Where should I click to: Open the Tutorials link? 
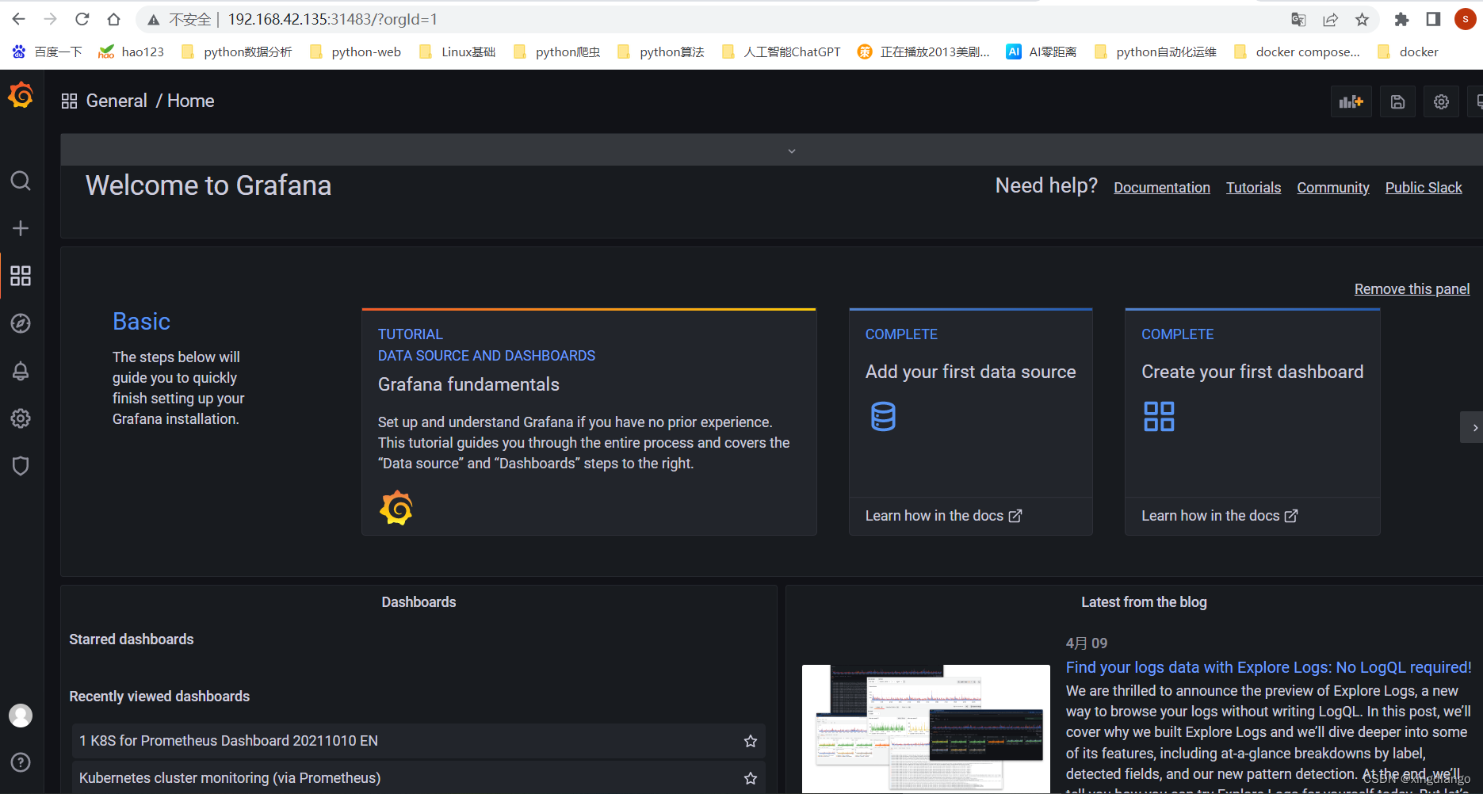(x=1253, y=188)
